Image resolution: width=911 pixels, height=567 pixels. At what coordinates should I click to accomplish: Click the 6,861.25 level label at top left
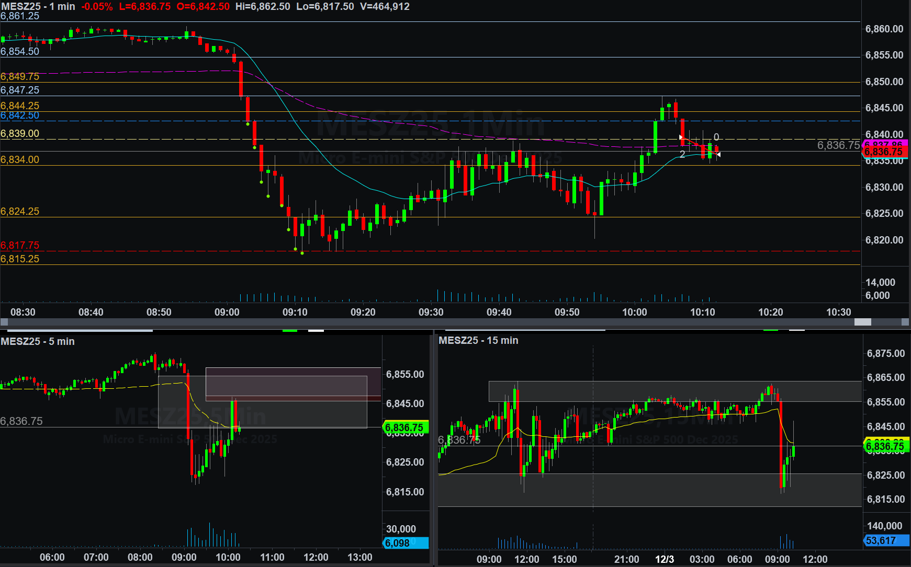pos(20,16)
